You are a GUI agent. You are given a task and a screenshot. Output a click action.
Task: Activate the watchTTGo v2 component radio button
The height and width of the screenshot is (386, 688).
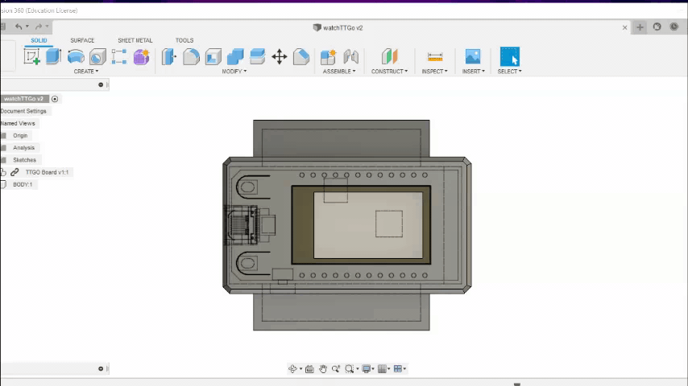pyautogui.click(x=55, y=99)
